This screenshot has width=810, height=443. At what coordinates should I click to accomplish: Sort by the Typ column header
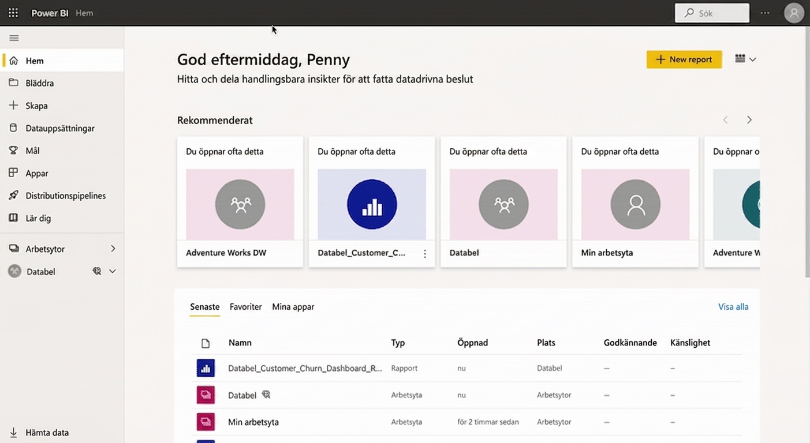[x=398, y=343]
